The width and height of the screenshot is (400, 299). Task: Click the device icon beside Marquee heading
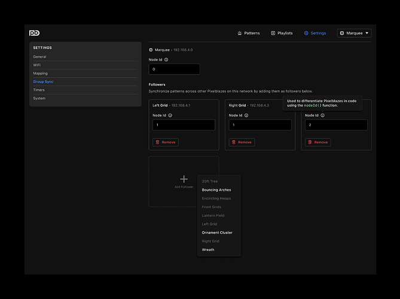coord(151,50)
